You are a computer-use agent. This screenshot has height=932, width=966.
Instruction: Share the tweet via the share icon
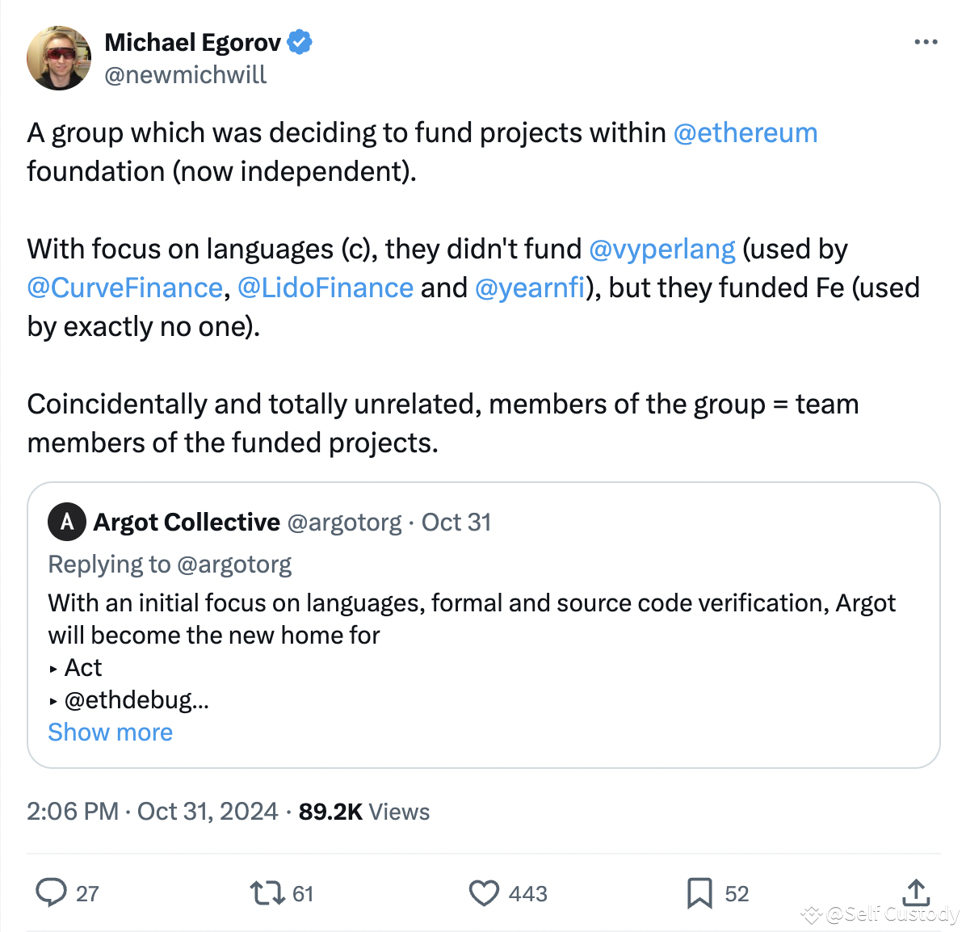tap(915, 893)
